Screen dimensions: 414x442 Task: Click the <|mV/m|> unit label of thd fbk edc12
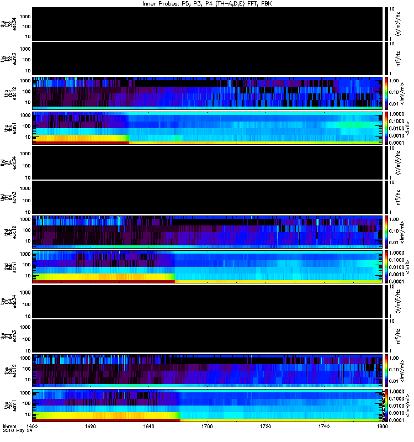click(402, 232)
